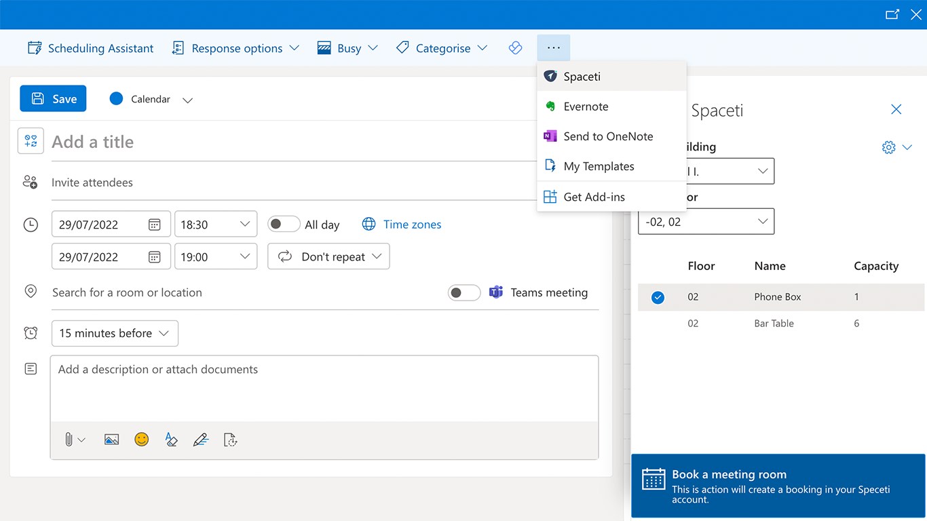Open Spaceti settings gear icon
The image size is (927, 521).
click(x=888, y=147)
